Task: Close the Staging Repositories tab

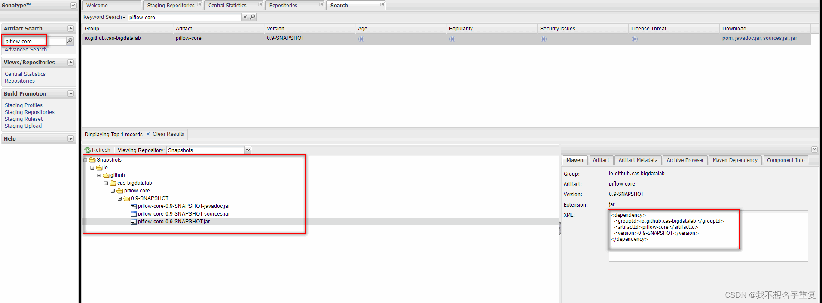Action: click(199, 4)
